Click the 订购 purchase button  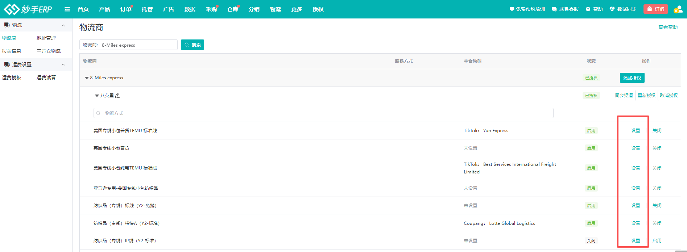point(655,9)
